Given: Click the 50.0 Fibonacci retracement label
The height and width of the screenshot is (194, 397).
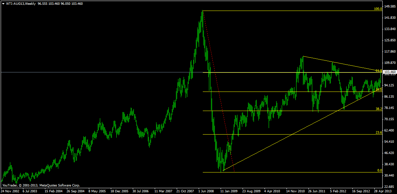Looking at the screenshot, I should 378,90.
